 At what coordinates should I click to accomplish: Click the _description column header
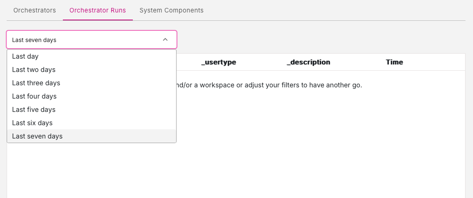click(x=308, y=62)
